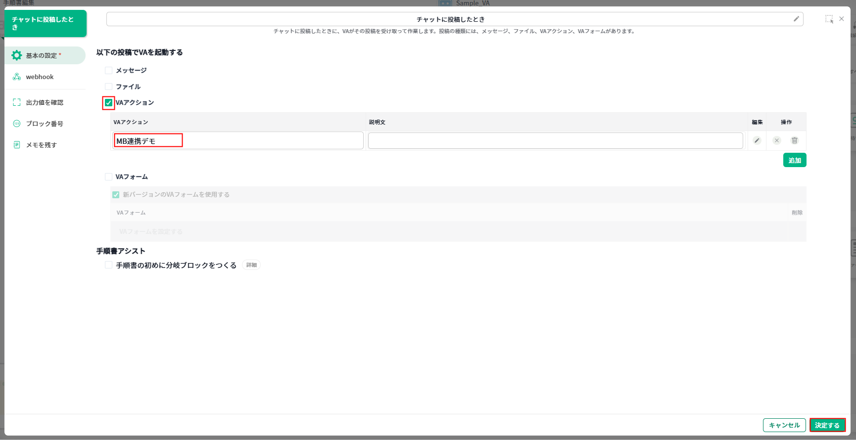This screenshot has width=856, height=440.
Task: Enable the VAフォーム checkbox
Action: coord(108,176)
